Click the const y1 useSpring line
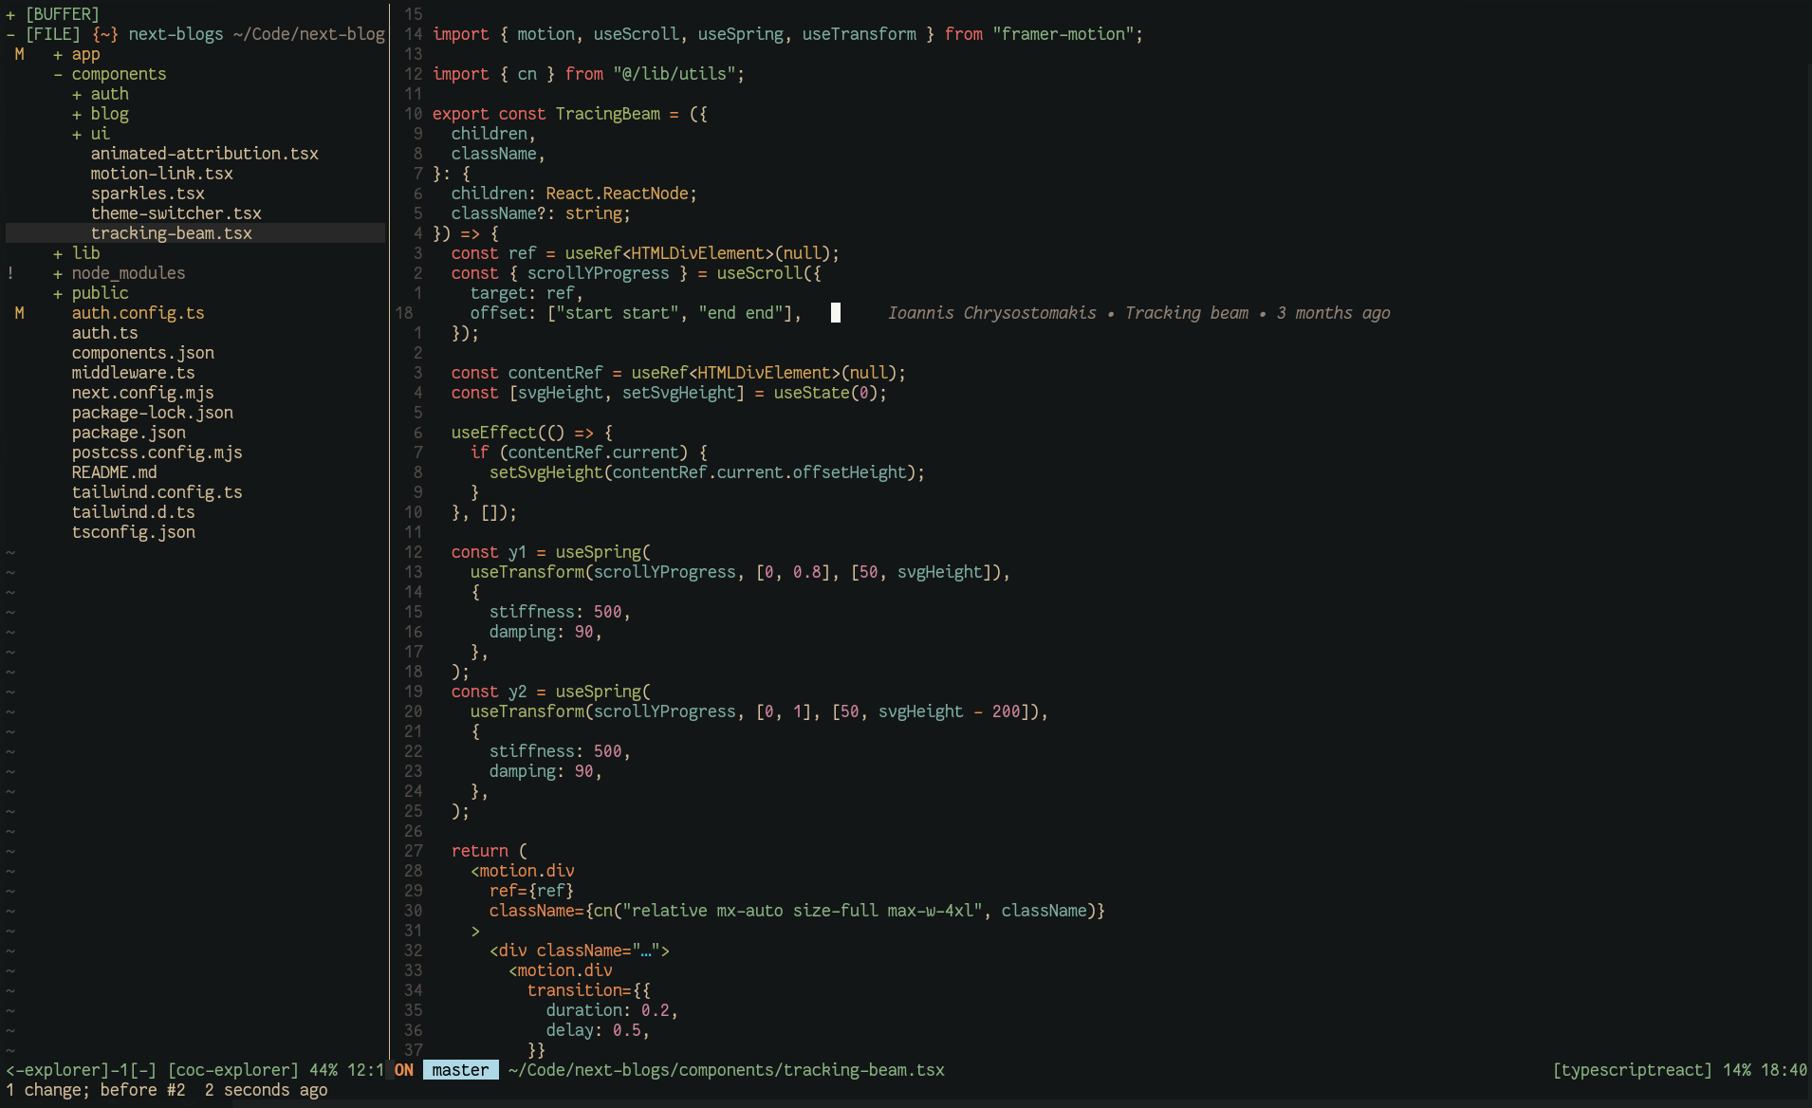 tap(550, 552)
